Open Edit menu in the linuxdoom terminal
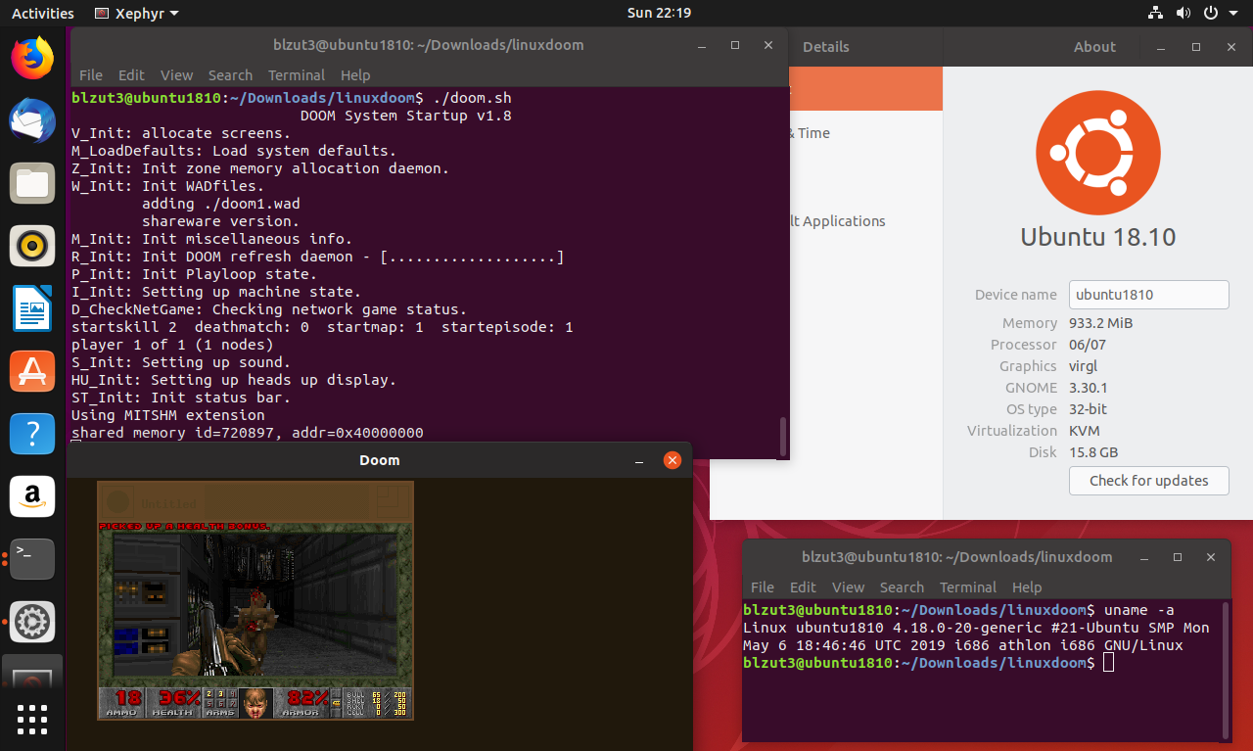This screenshot has width=1253, height=751. (131, 75)
